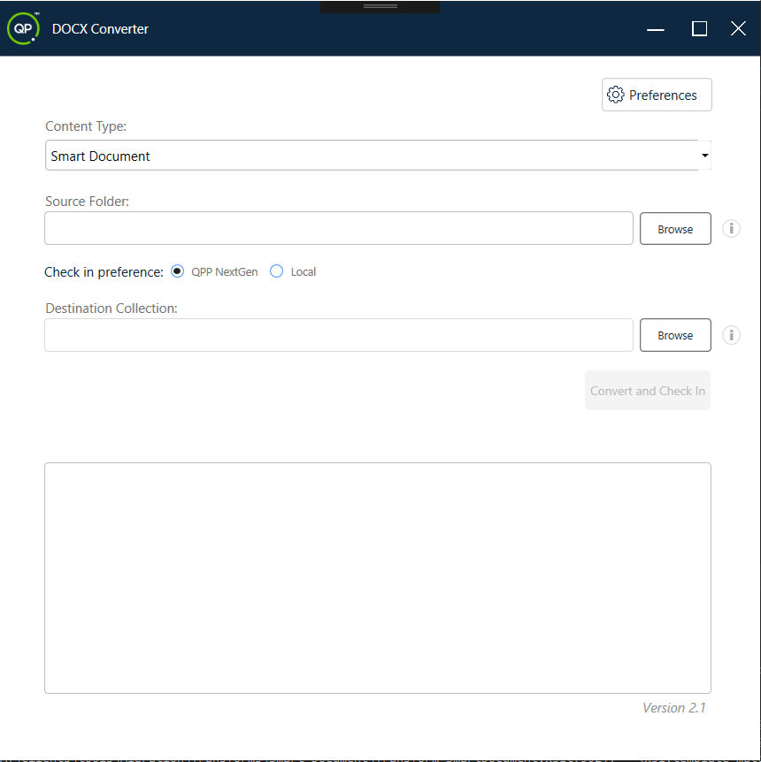
Task: Click the gear icon beside Preferences
Action: (616, 95)
